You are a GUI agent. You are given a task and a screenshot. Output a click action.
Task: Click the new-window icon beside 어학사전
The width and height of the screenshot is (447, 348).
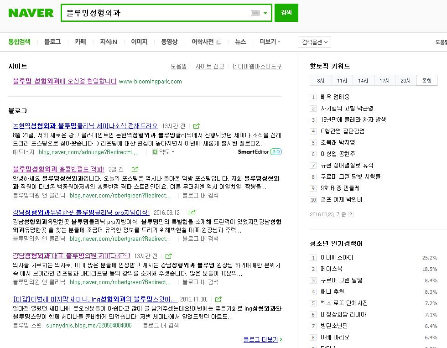(219, 42)
